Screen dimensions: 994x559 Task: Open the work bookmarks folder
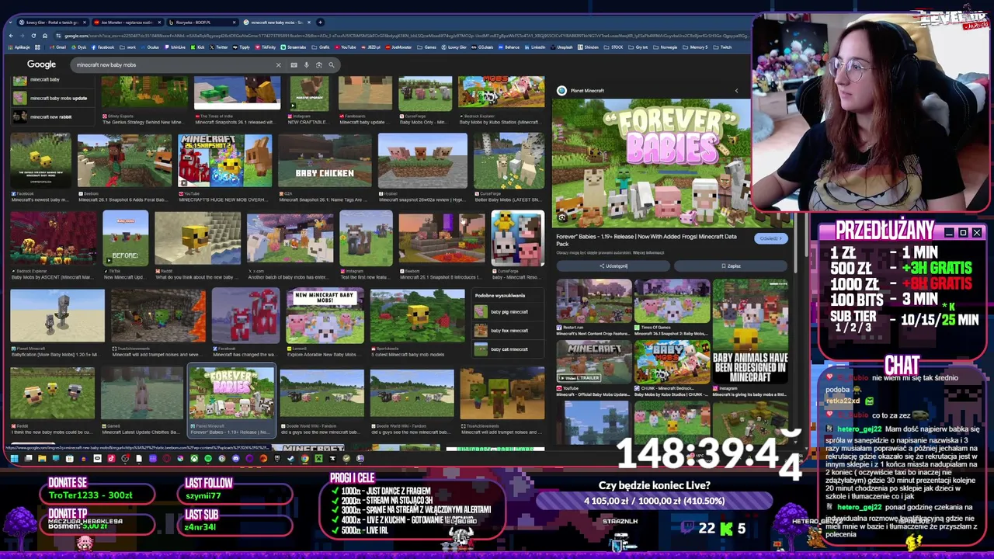click(128, 47)
